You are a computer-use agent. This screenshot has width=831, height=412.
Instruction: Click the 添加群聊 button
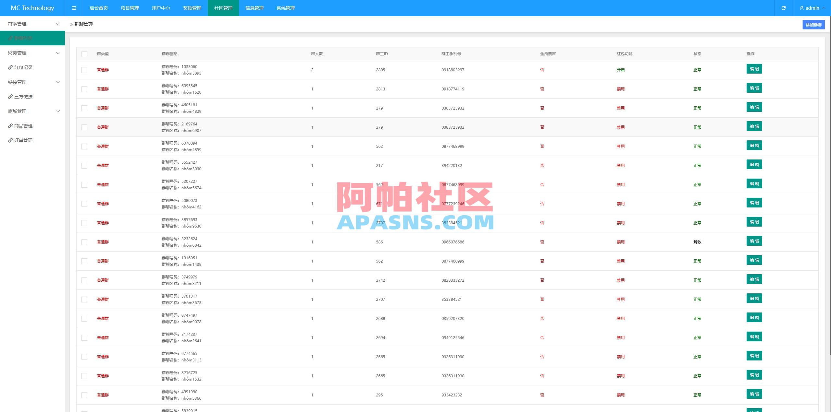(x=813, y=24)
